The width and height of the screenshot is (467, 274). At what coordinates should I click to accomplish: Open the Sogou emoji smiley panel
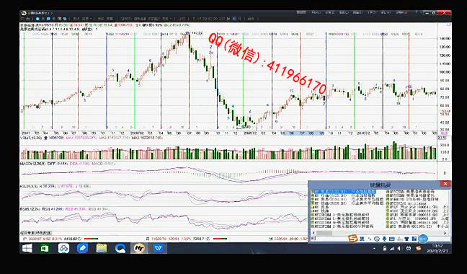pyautogui.click(x=377, y=239)
